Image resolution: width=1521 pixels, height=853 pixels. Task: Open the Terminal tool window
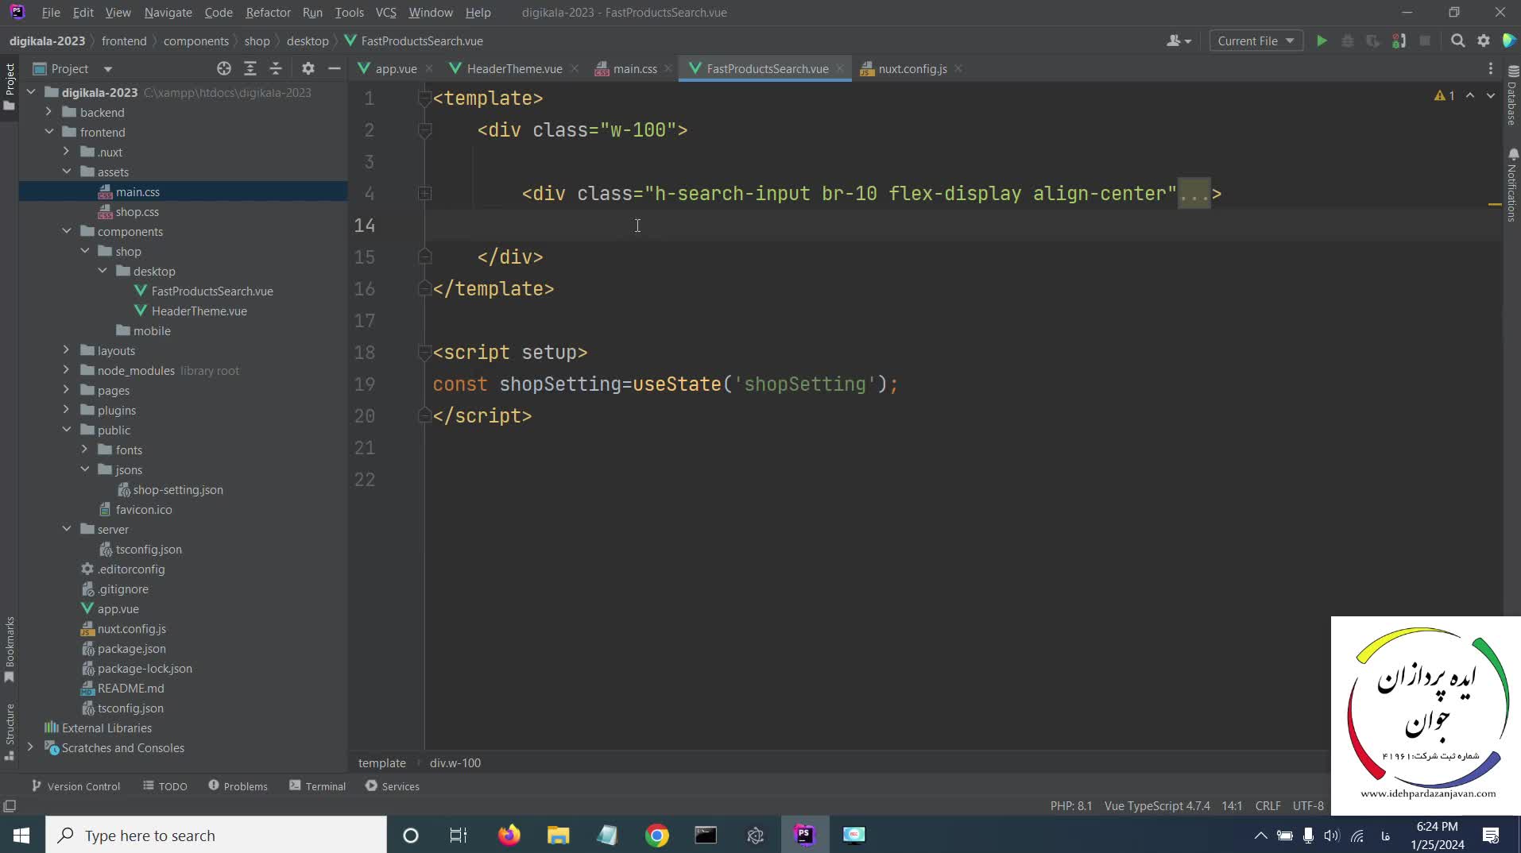(317, 786)
